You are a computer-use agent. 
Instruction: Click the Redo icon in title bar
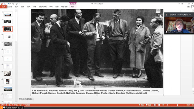point(13,4)
